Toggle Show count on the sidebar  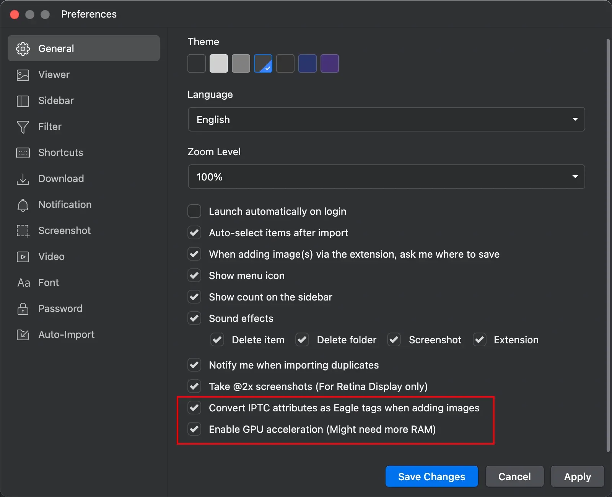[194, 297]
